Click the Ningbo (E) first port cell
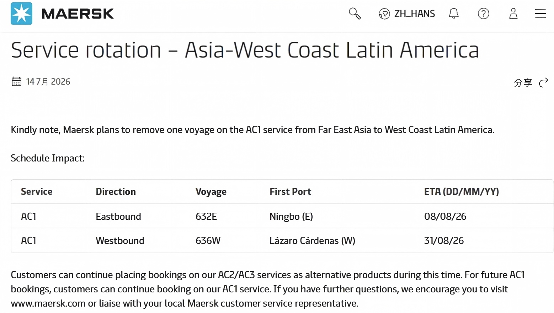Image resolution: width=554 pixels, height=313 pixels. 291,216
